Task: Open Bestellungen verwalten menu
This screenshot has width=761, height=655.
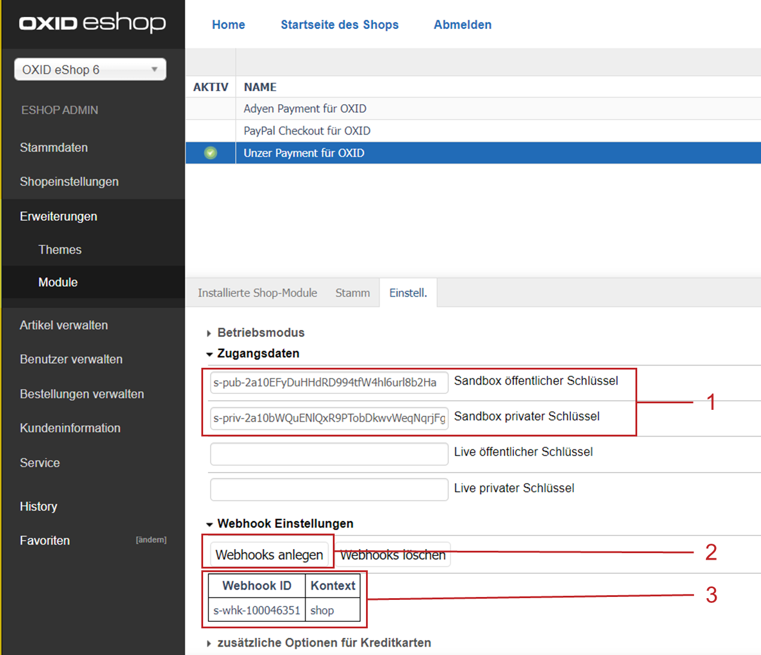Action: [x=82, y=394]
